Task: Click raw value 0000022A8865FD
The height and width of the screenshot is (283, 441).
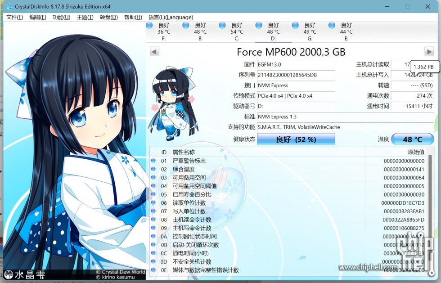Action: (x=403, y=220)
